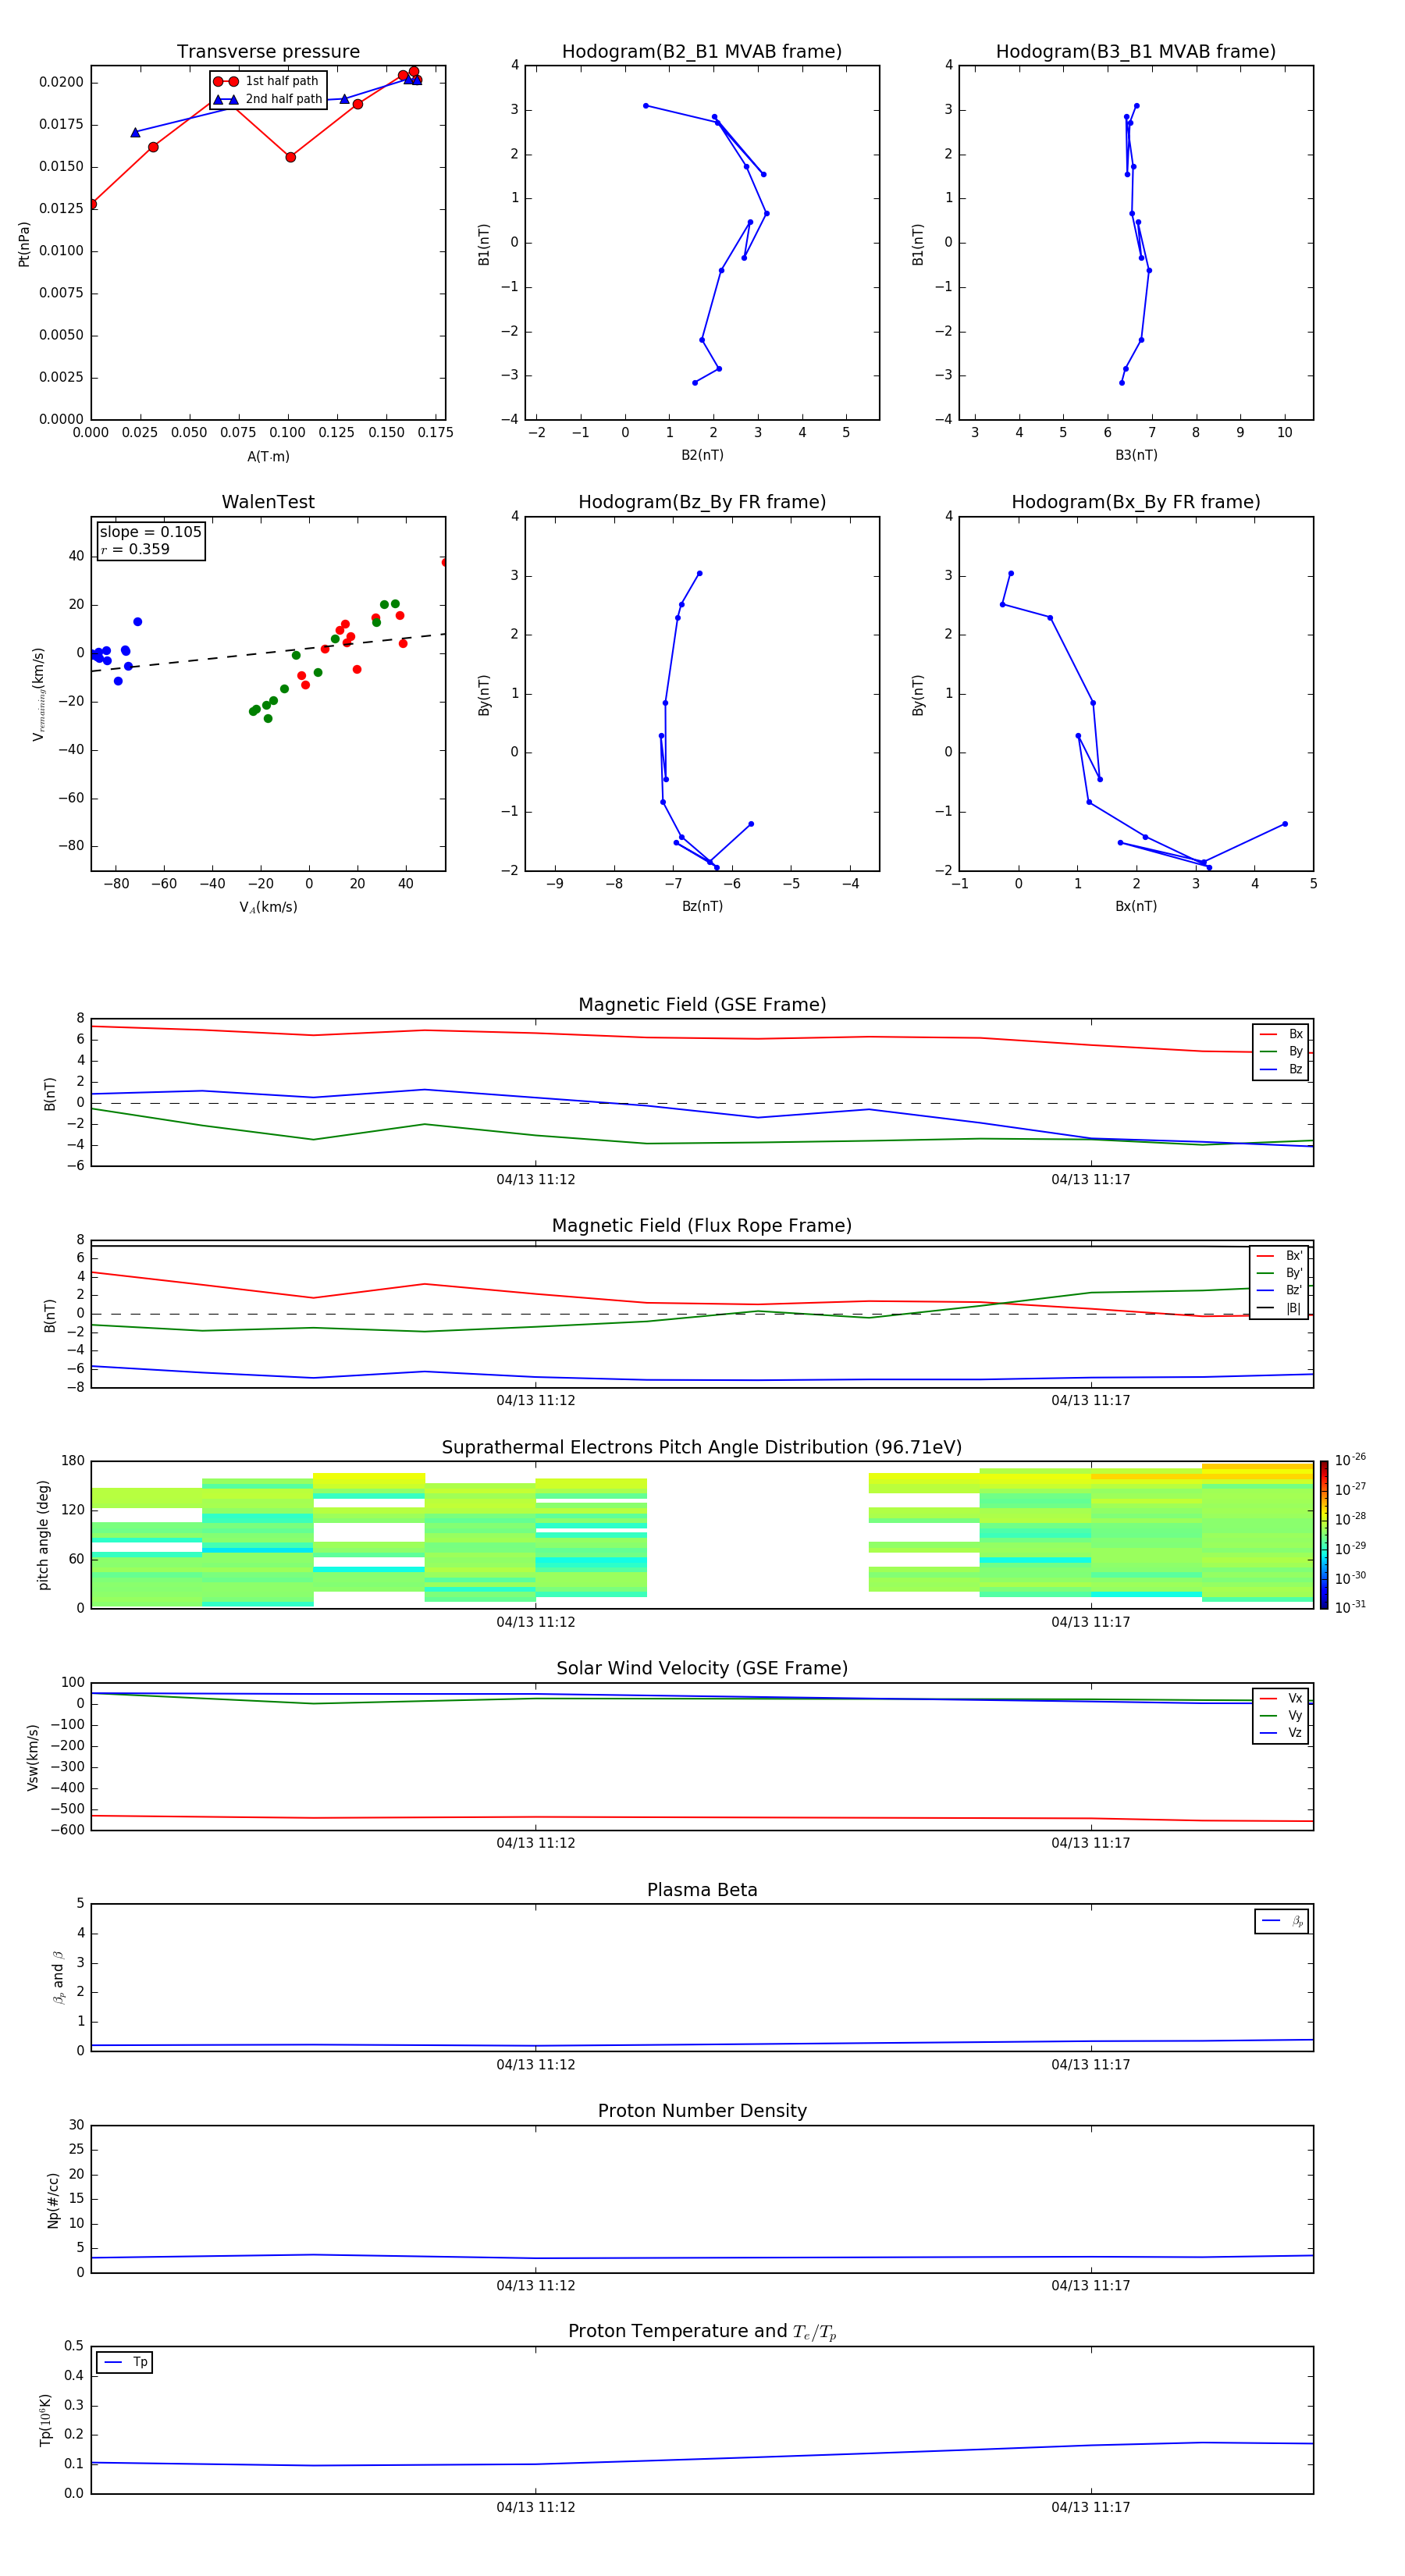Click Bx' legend entry in Flux Rope plot
Image resolution: width=1405 pixels, height=2576 pixels.
(x=1280, y=1256)
